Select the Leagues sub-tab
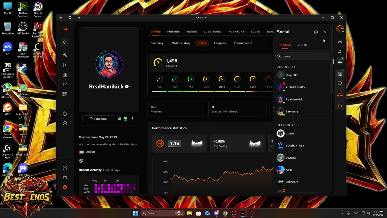The image size is (387, 218). click(x=220, y=43)
